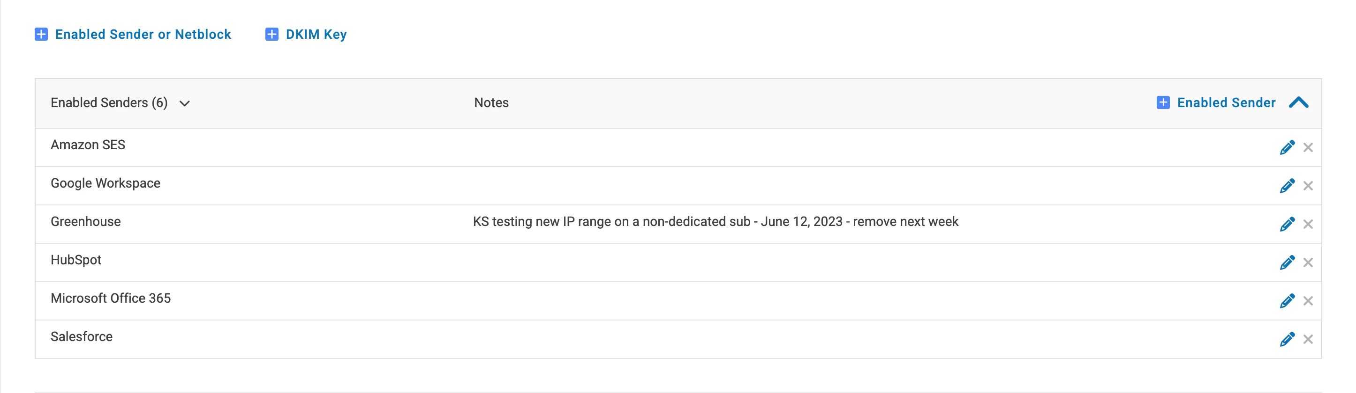Screen dimensions: 1356x393
Task: Edit the Microsoft Office 365 sender entry
Action: [x=1287, y=300]
